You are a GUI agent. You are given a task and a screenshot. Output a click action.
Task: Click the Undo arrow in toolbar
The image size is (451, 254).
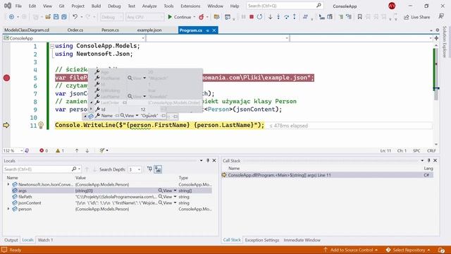[75, 17]
